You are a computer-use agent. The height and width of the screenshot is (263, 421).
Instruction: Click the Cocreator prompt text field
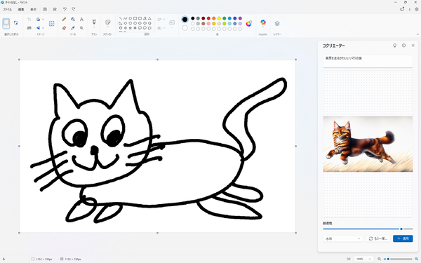pyautogui.click(x=368, y=61)
